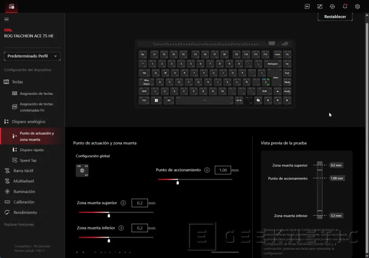Open the notifications bell icon
The height and width of the screenshot is (258, 369).
tap(345, 6)
